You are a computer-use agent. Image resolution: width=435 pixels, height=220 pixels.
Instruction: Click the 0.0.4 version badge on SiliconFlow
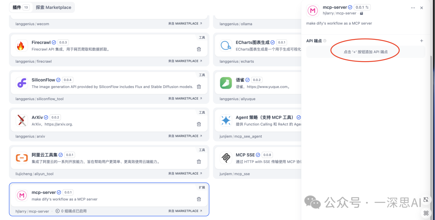[67, 80]
